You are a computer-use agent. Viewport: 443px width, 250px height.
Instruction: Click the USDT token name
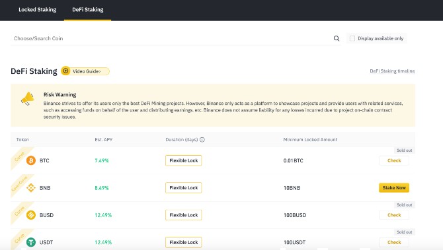[x=46, y=242]
